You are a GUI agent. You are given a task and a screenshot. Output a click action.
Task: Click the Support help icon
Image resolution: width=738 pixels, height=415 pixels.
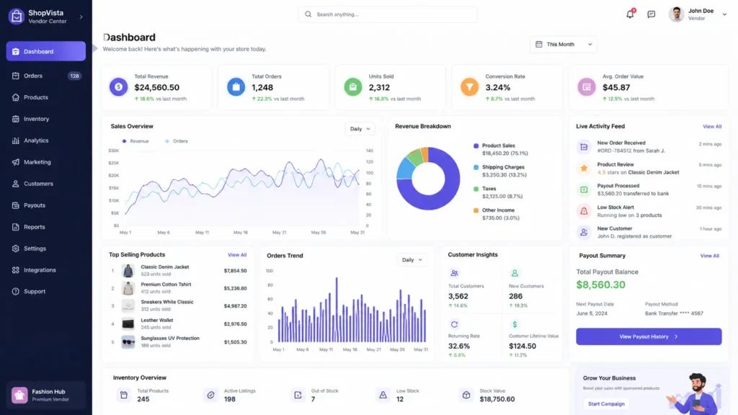click(x=16, y=292)
